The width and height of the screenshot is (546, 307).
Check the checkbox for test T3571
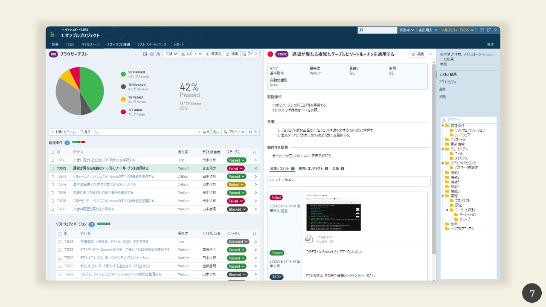point(52,160)
